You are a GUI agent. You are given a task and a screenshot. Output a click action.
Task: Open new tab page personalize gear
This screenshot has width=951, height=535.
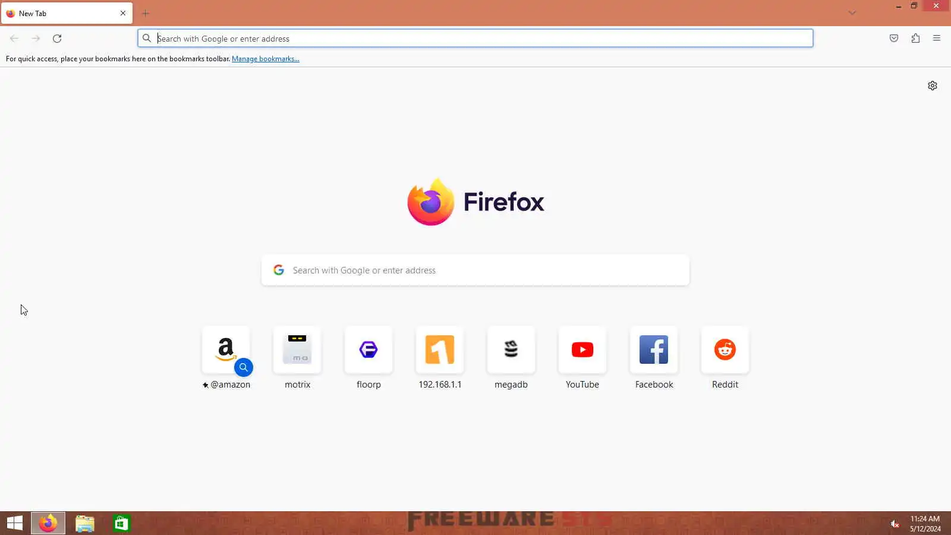click(933, 86)
